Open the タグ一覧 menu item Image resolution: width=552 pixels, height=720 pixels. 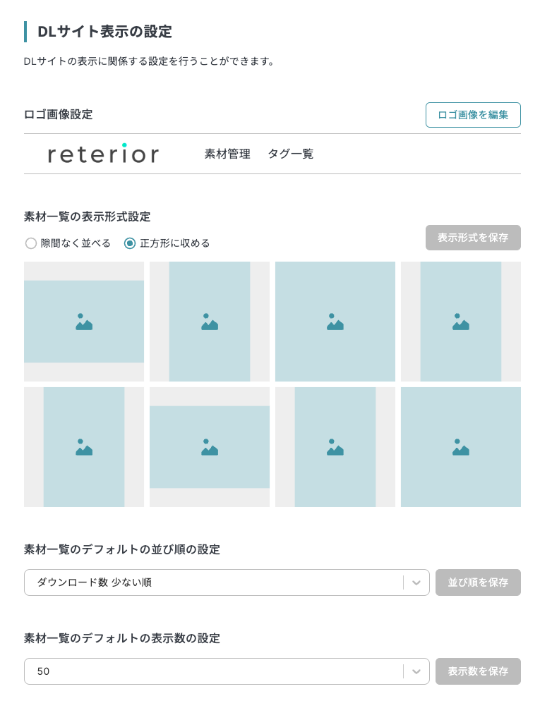tap(290, 154)
